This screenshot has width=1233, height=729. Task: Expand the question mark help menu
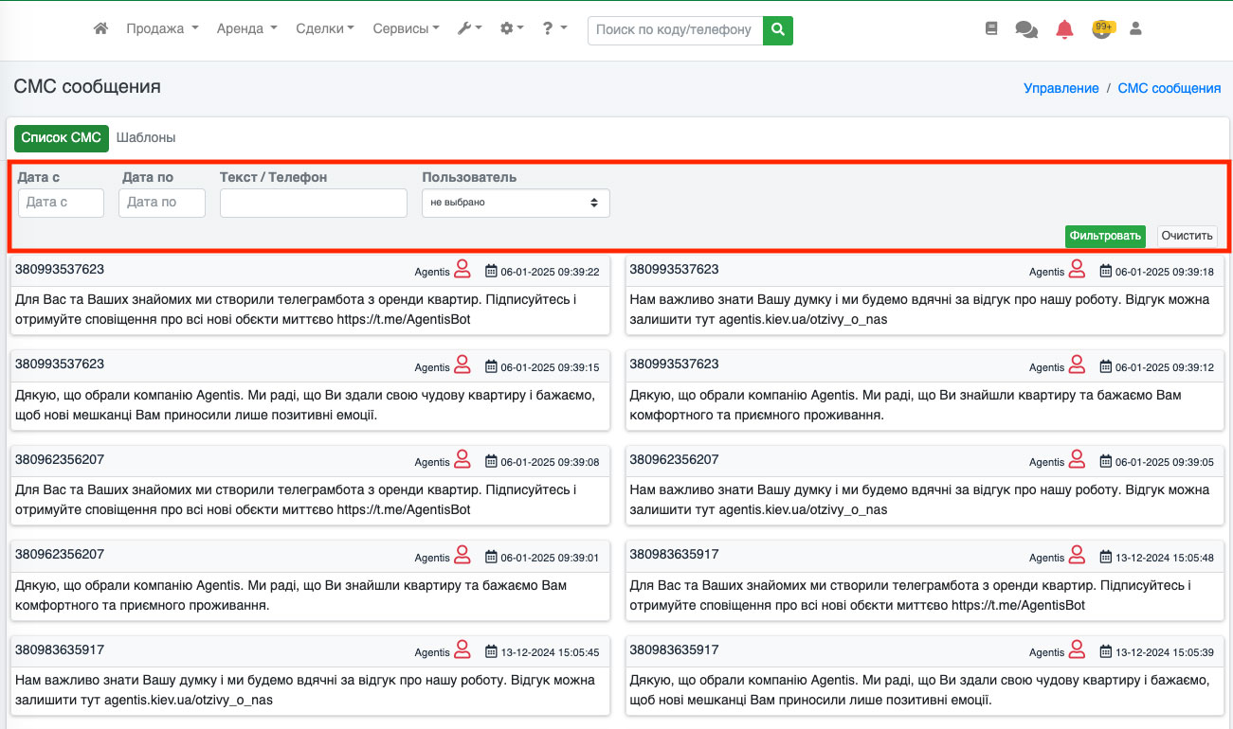coord(554,29)
